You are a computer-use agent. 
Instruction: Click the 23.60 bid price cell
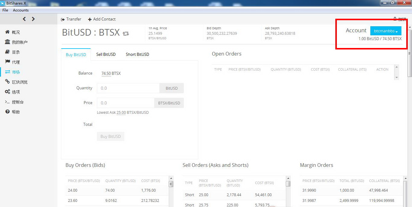[x=72, y=200]
